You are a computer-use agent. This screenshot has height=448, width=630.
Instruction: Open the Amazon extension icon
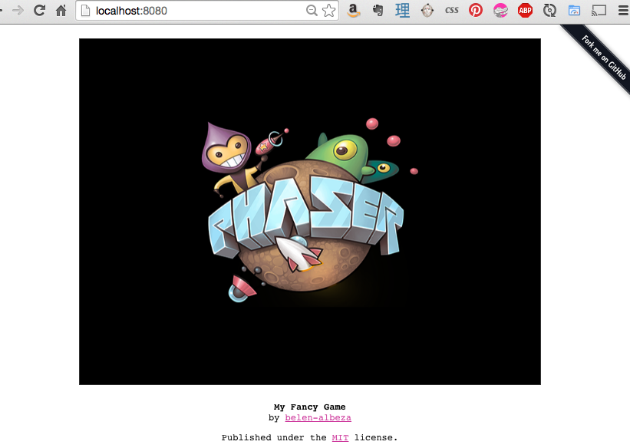point(353,11)
